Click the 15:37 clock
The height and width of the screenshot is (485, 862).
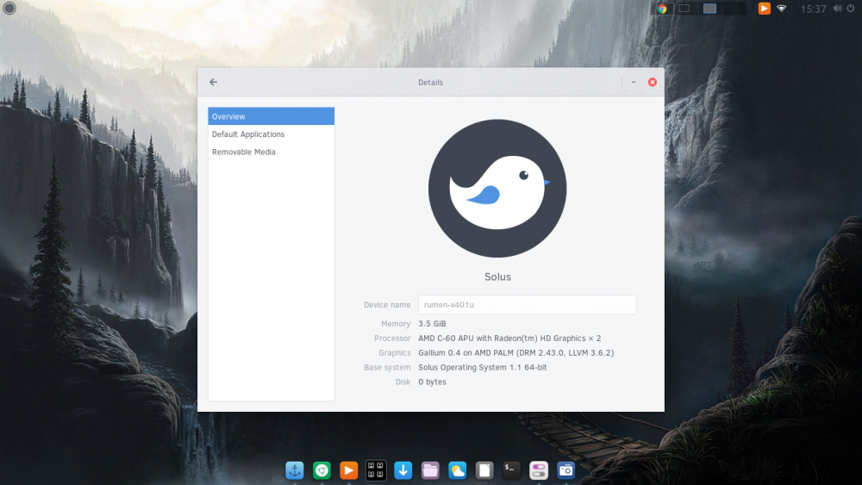click(x=813, y=9)
